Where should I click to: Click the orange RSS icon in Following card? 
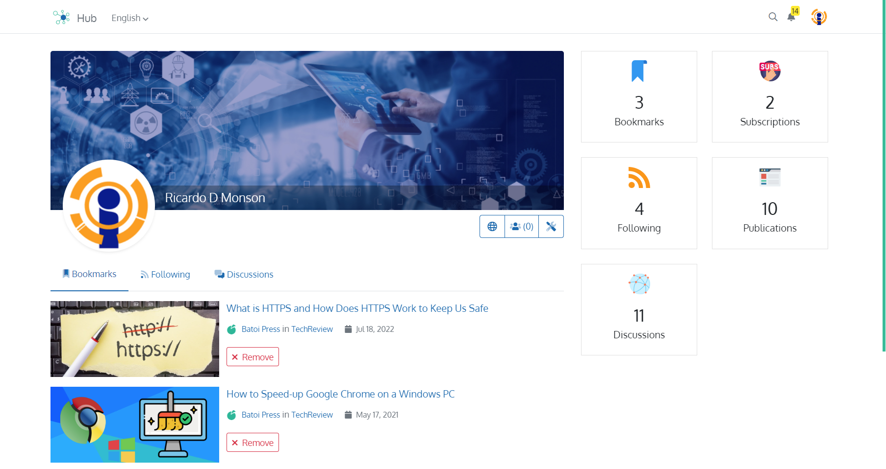tap(639, 178)
